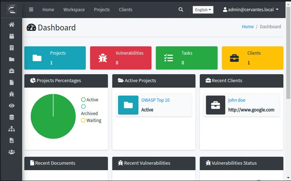Open the john doe client link
Viewport: 291px width, 181px height.
click(x=237, y=100)
